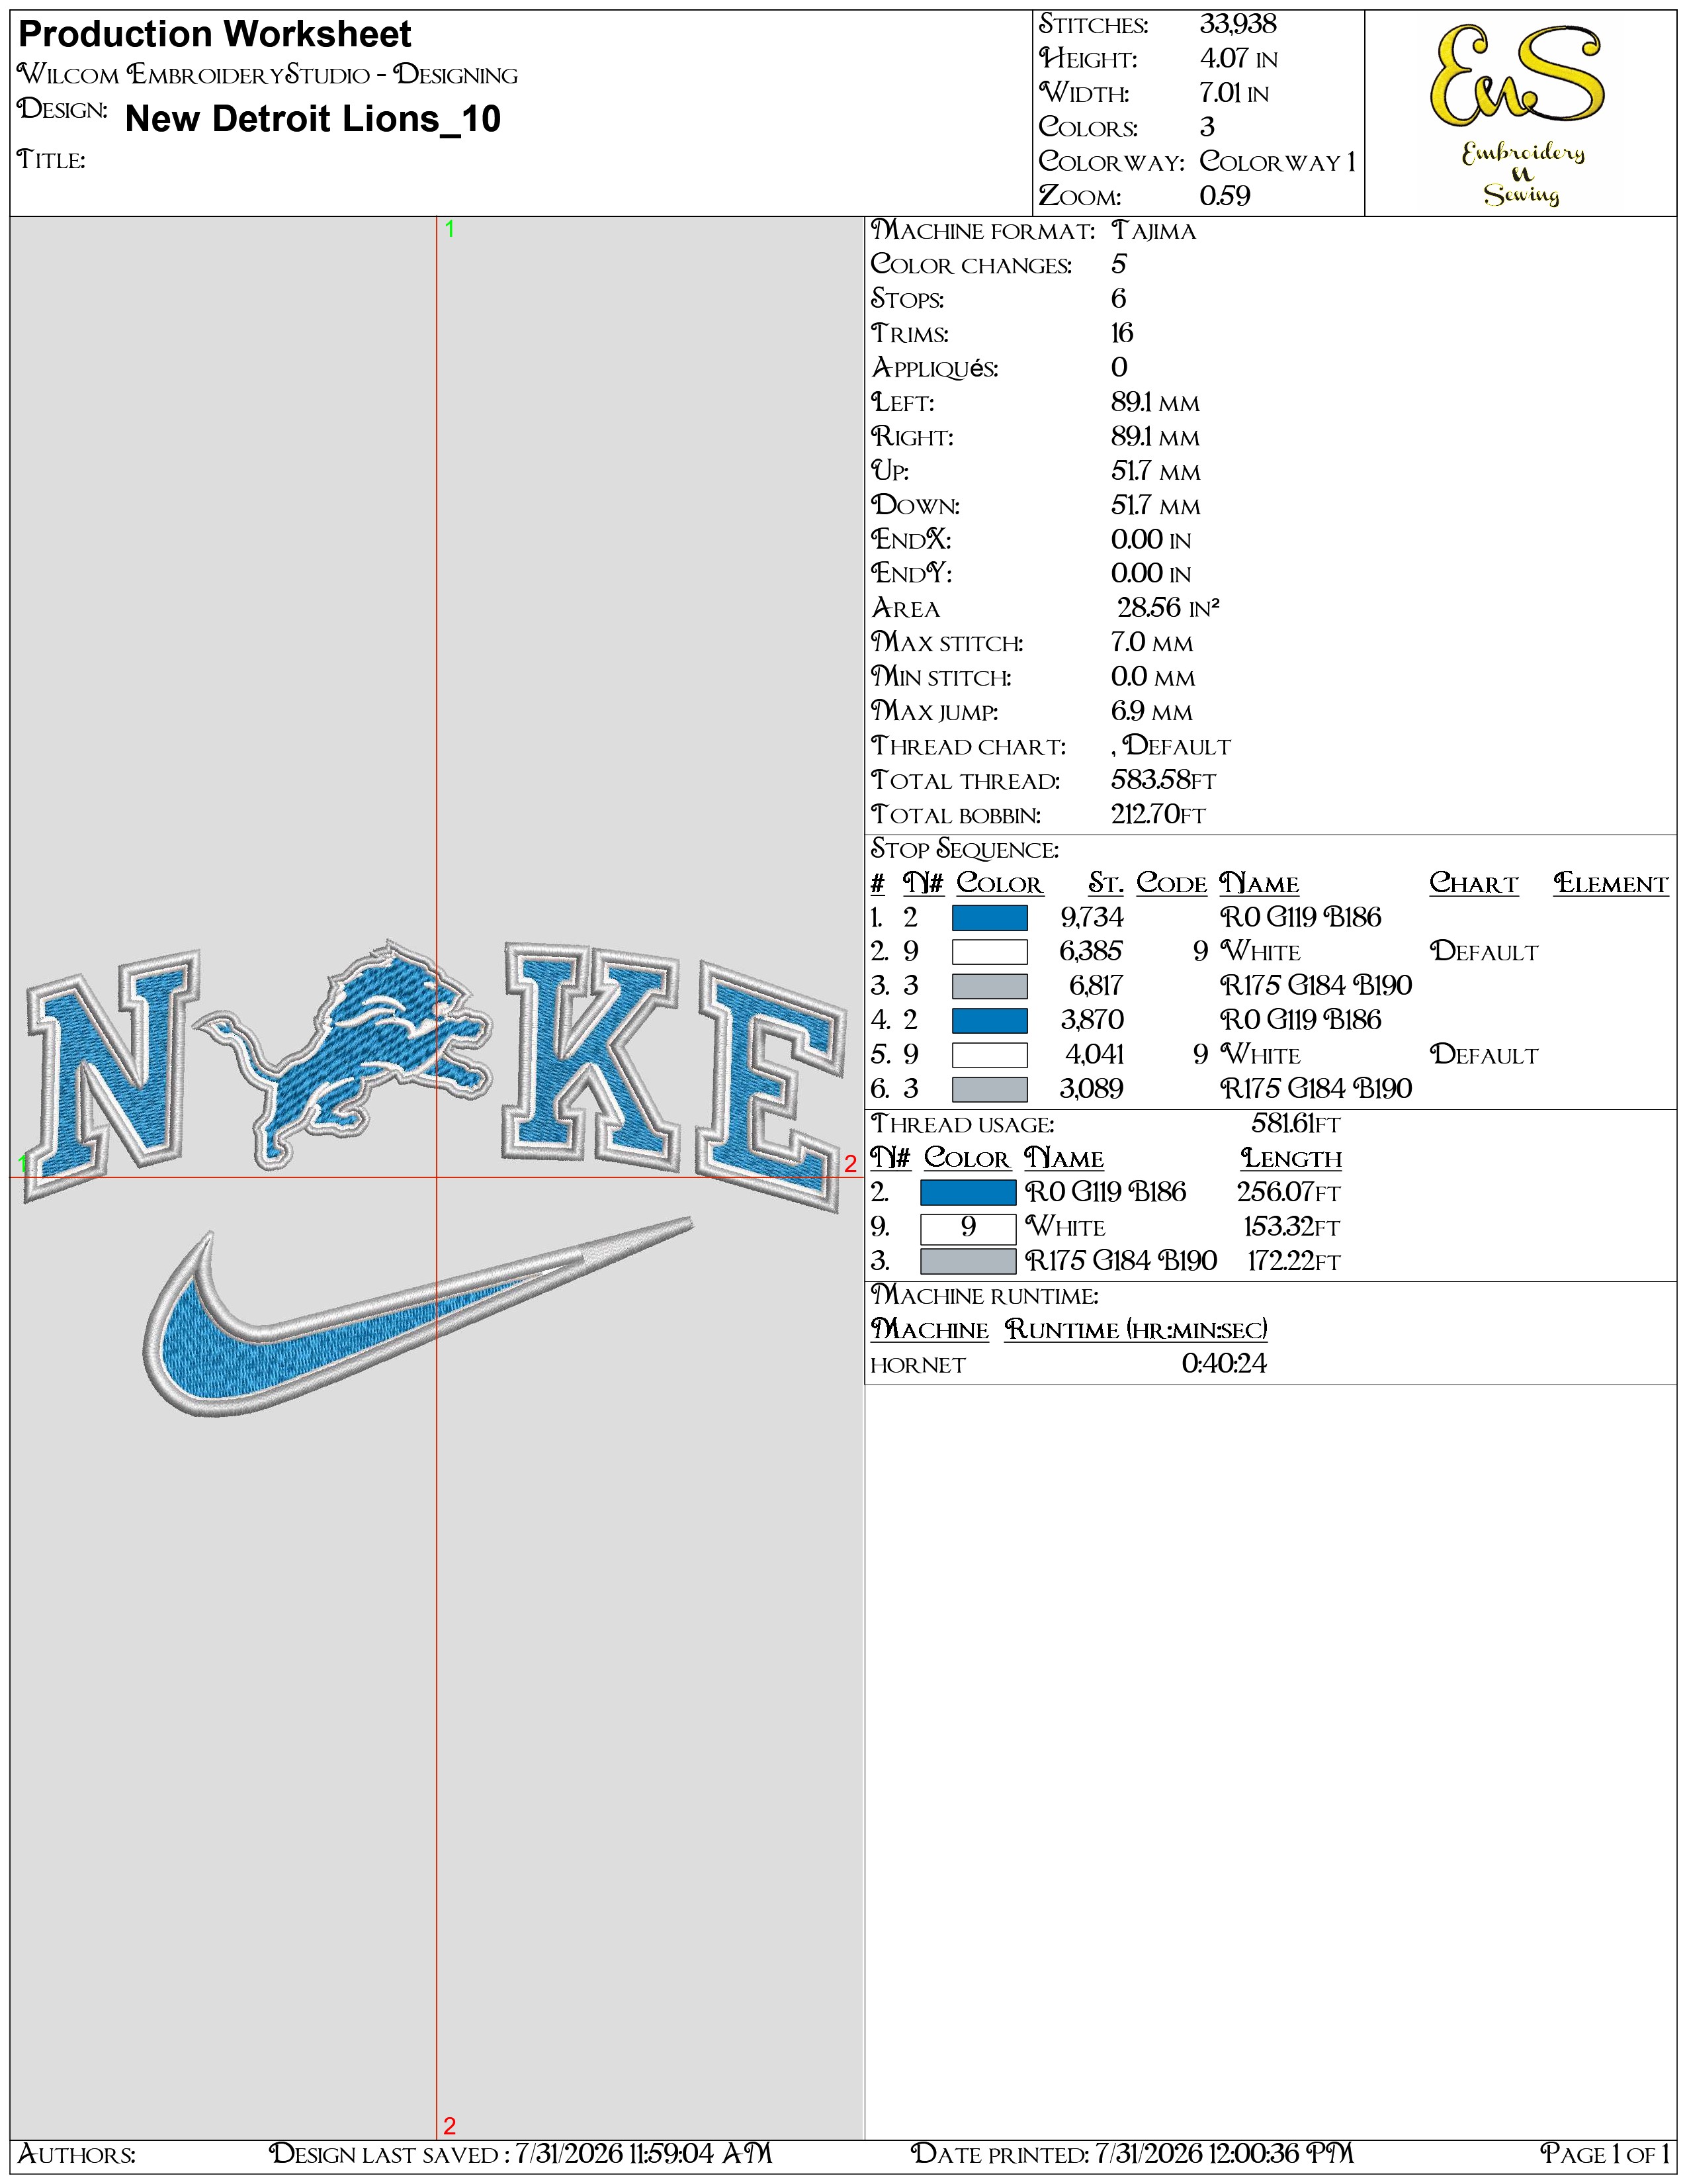Viewport: 1687px width, 2184px height.
Task: Click the colorway value "Colorway 1"
Action: click(x=1277, y=161)
